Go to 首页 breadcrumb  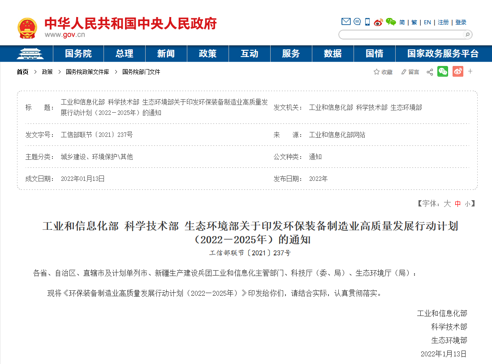pyautogui.click(x=22, y=72)
